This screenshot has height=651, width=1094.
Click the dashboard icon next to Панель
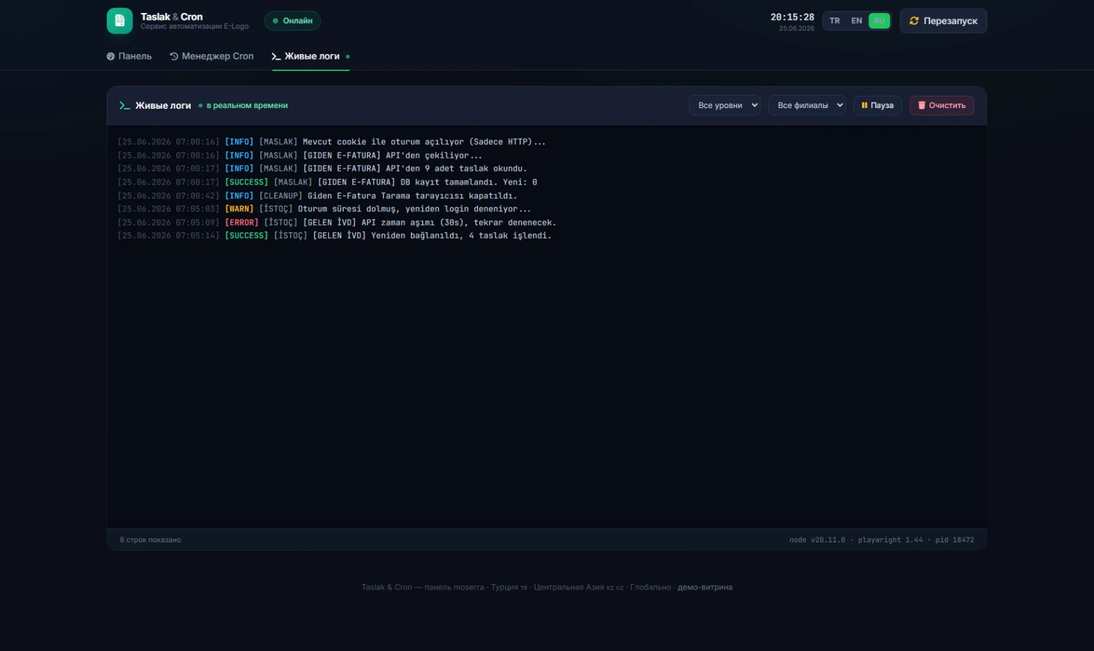pos(111,56)
